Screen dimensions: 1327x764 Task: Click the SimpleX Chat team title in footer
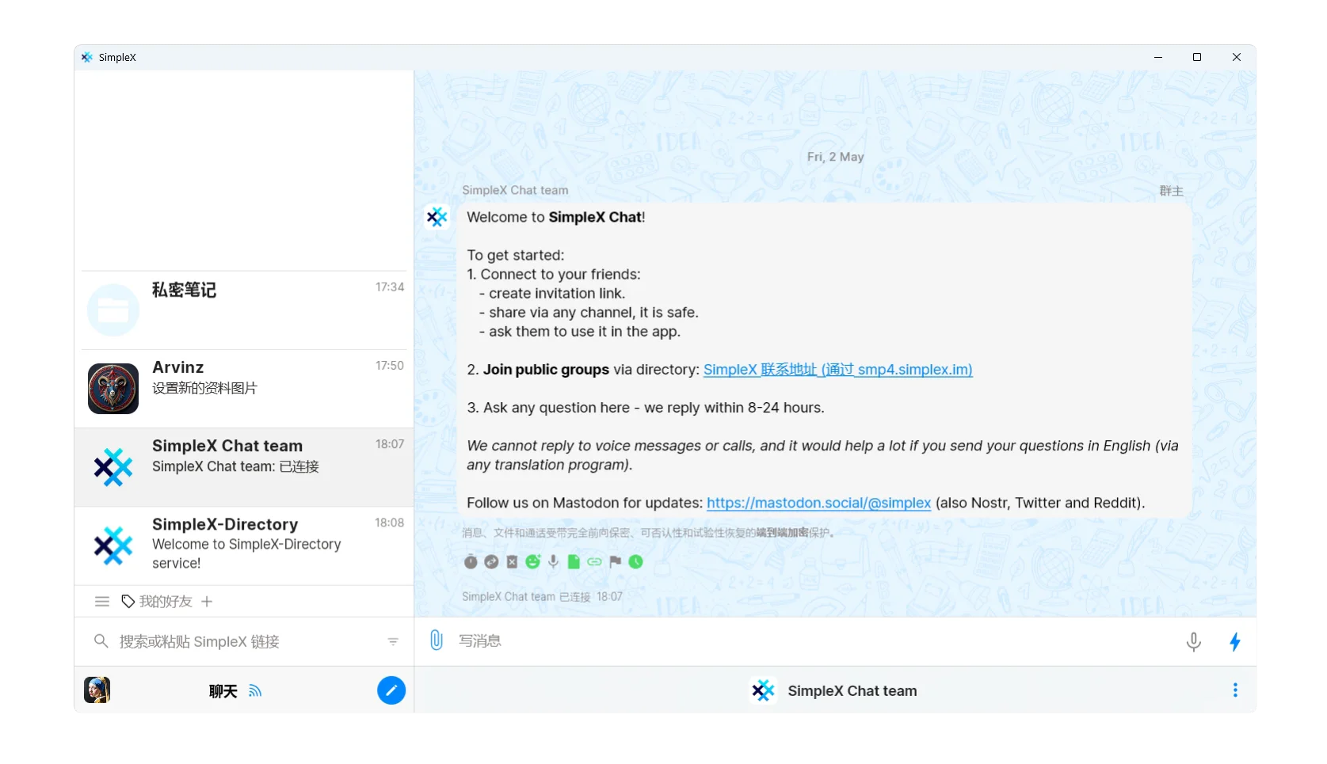[852, 690]
